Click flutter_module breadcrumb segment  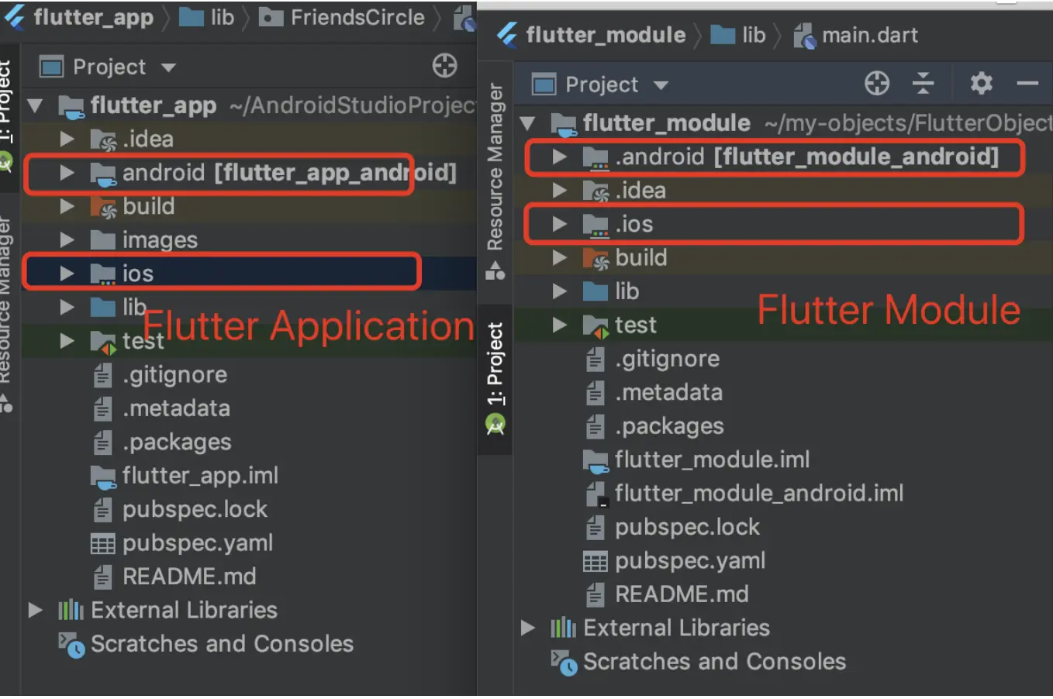[x=606, y=35]
